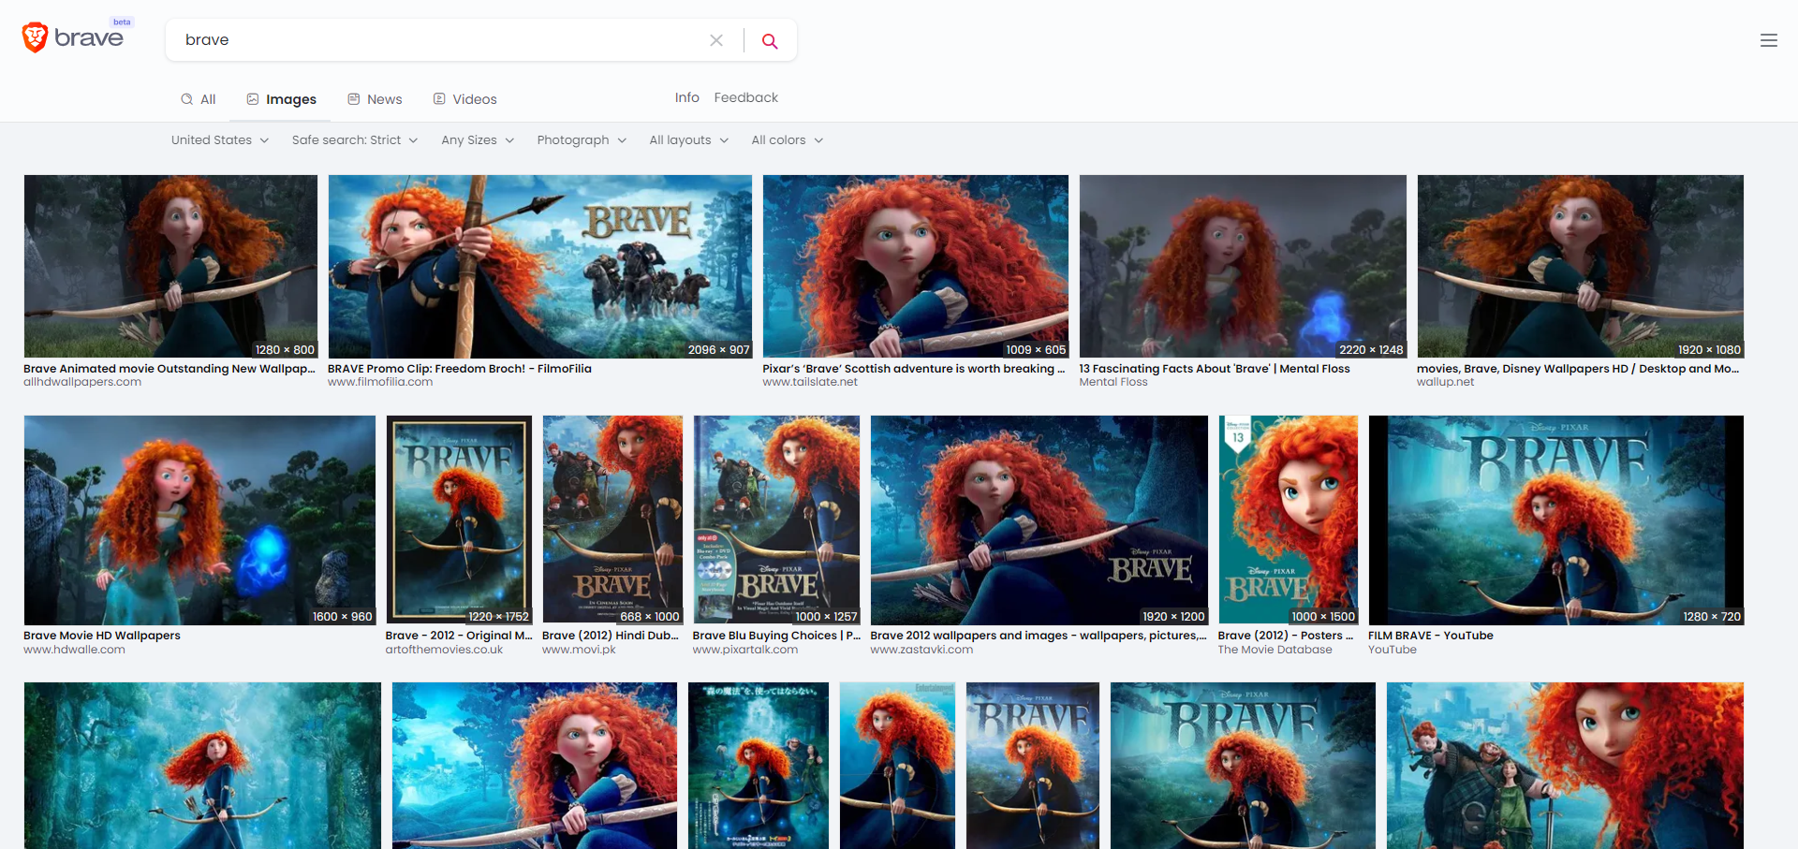
Task: Click inside the brave search field
Action: point(440,40)
